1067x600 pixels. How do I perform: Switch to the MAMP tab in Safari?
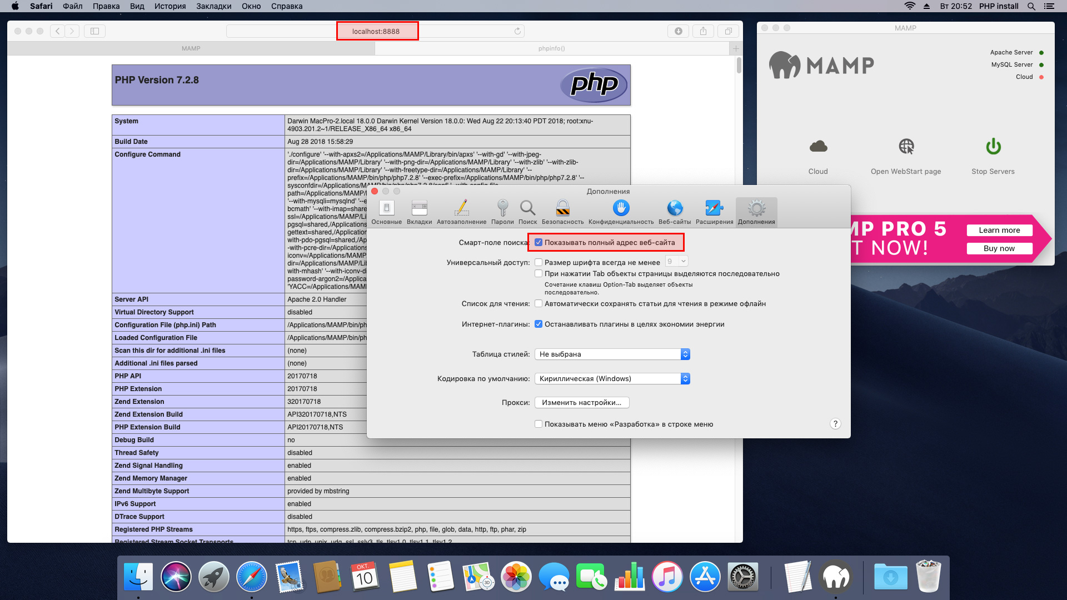(191, 48)
